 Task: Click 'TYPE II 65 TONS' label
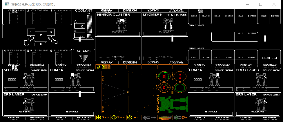click(x=176, y=15)
